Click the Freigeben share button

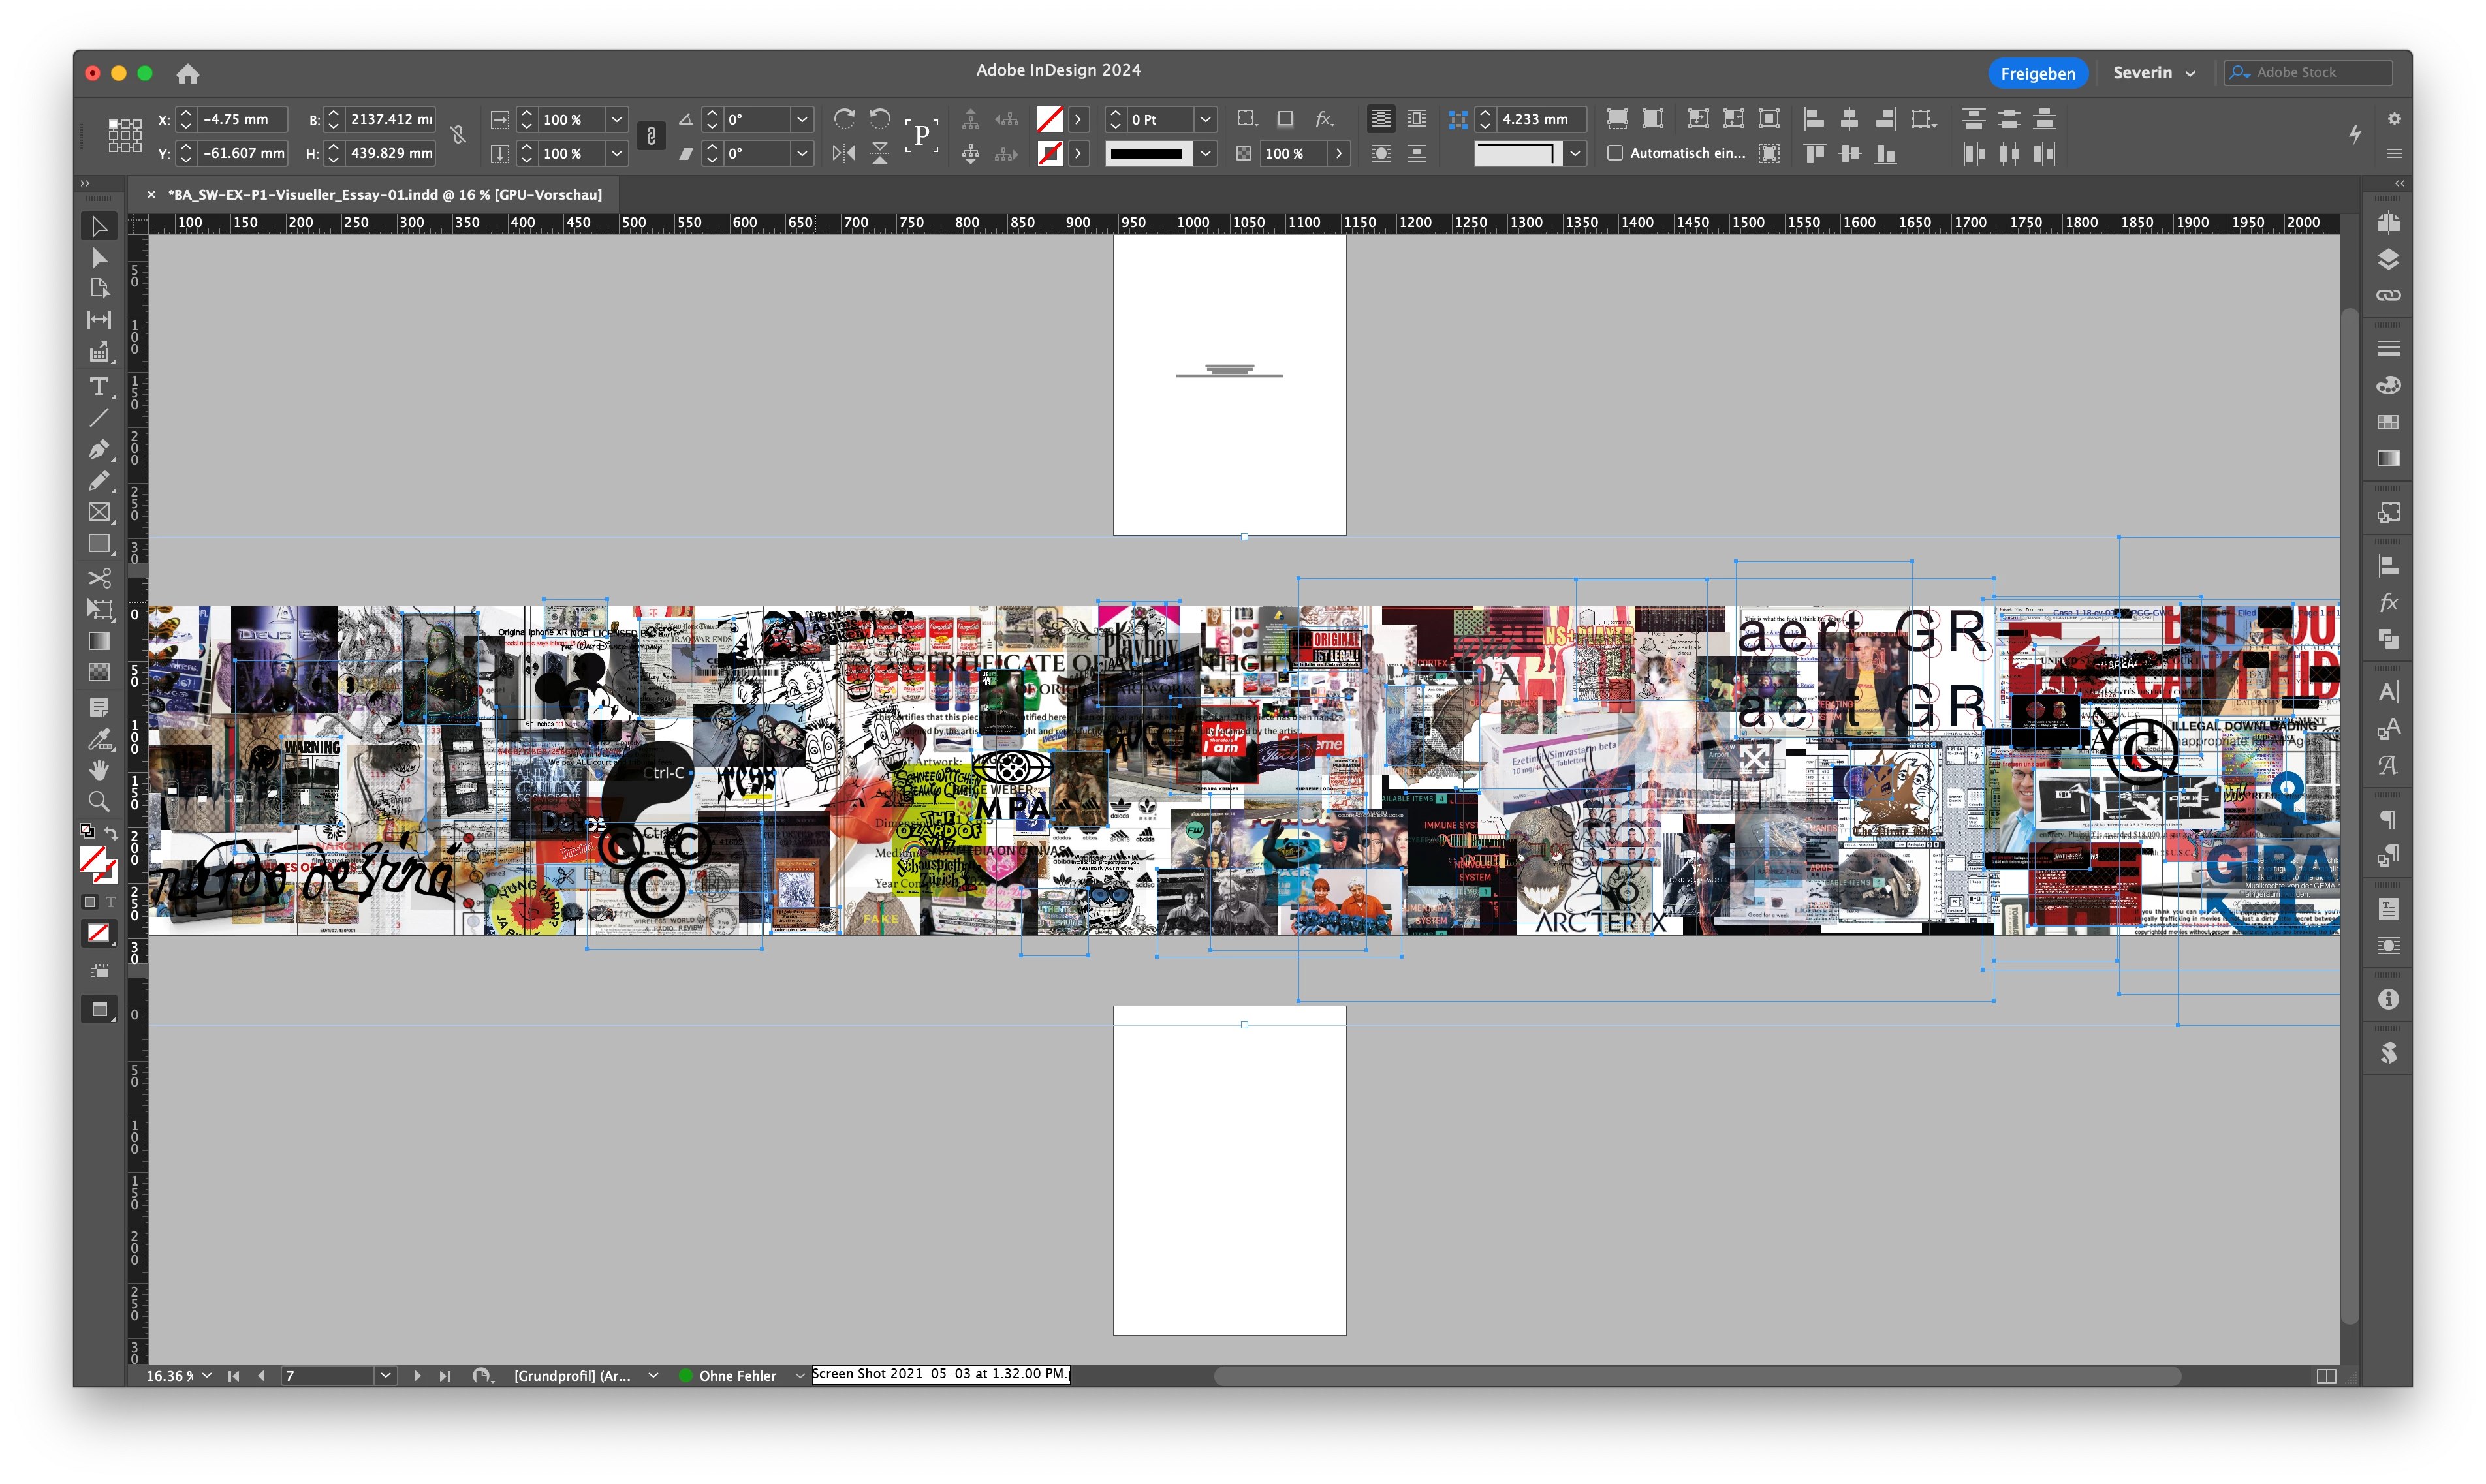coord(2037,73)
